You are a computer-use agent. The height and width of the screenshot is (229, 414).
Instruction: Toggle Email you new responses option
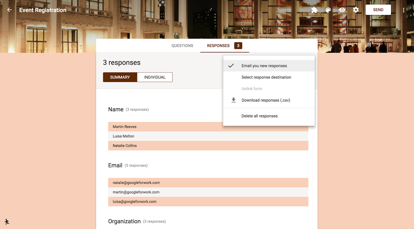click(x=269, y=66)
